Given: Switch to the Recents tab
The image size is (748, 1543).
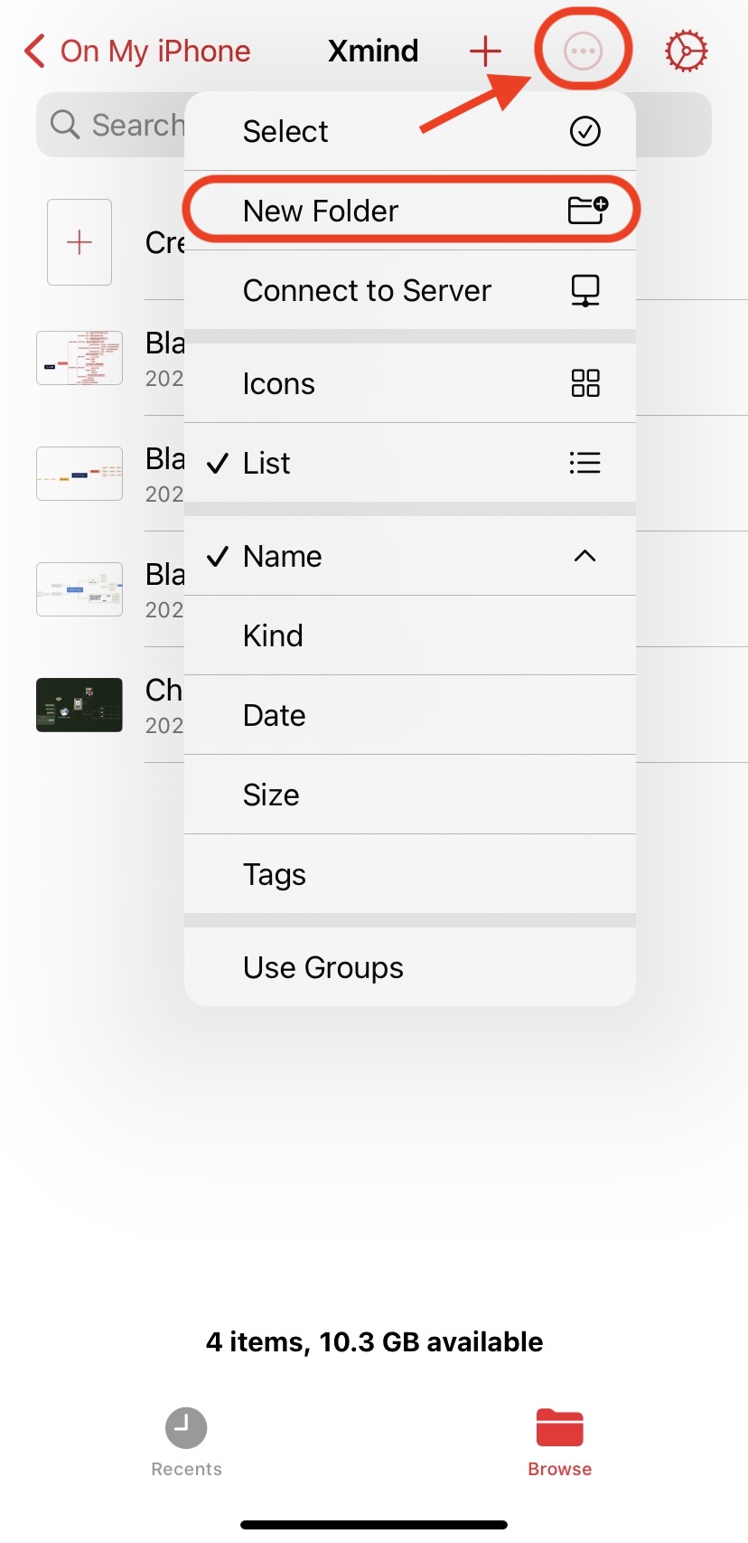Looking at the screenshot, I should pos(186,1442).
